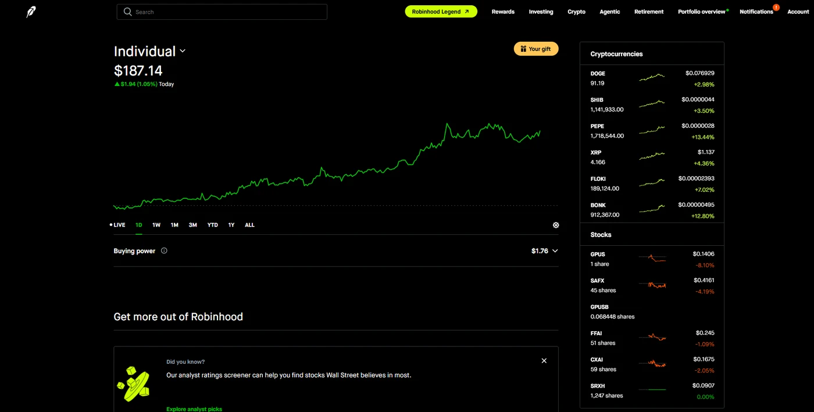Click the Robinhood Legend button
The image size is (814, 412).
click(441, 12)
